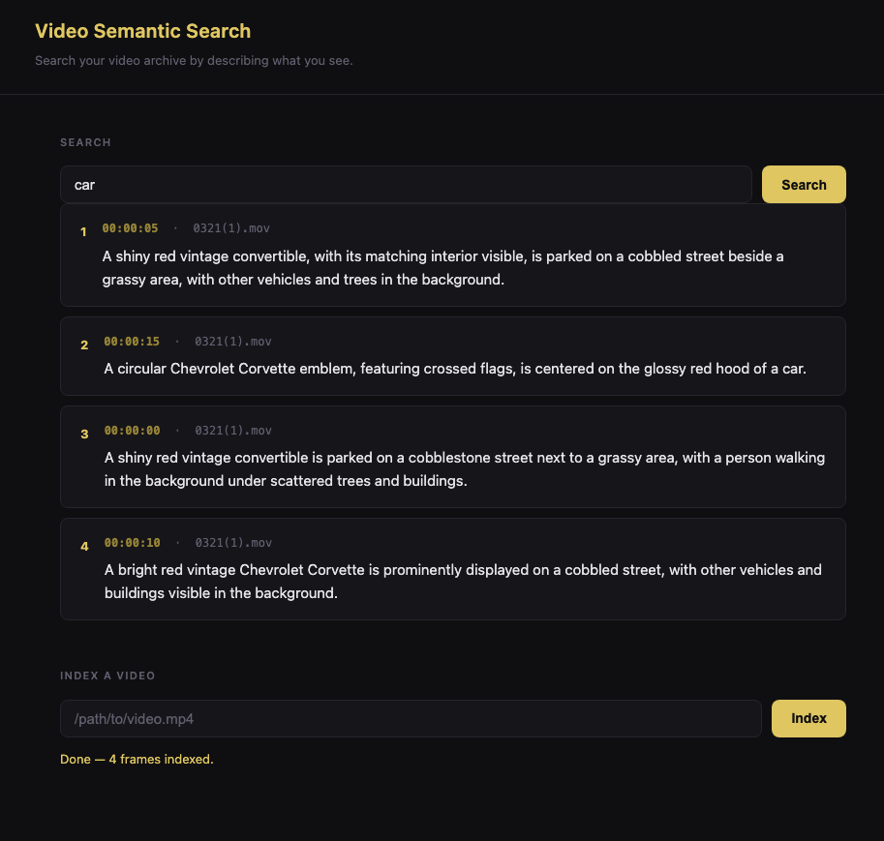This screenshot has width=884, height=841.
Task: Select the 00:00:15 timestamp result
Action: tap(132, 342)
